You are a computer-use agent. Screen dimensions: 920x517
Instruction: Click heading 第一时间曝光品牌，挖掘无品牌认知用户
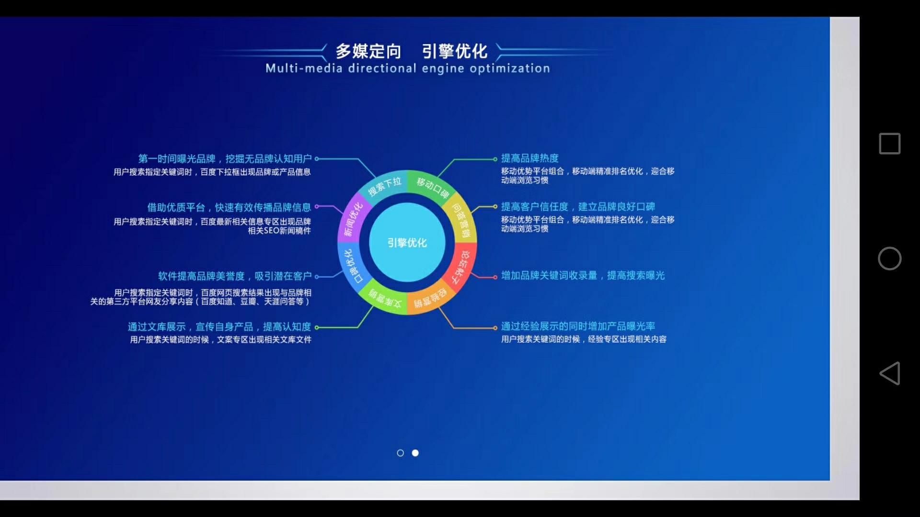click(x=225, y=159)
